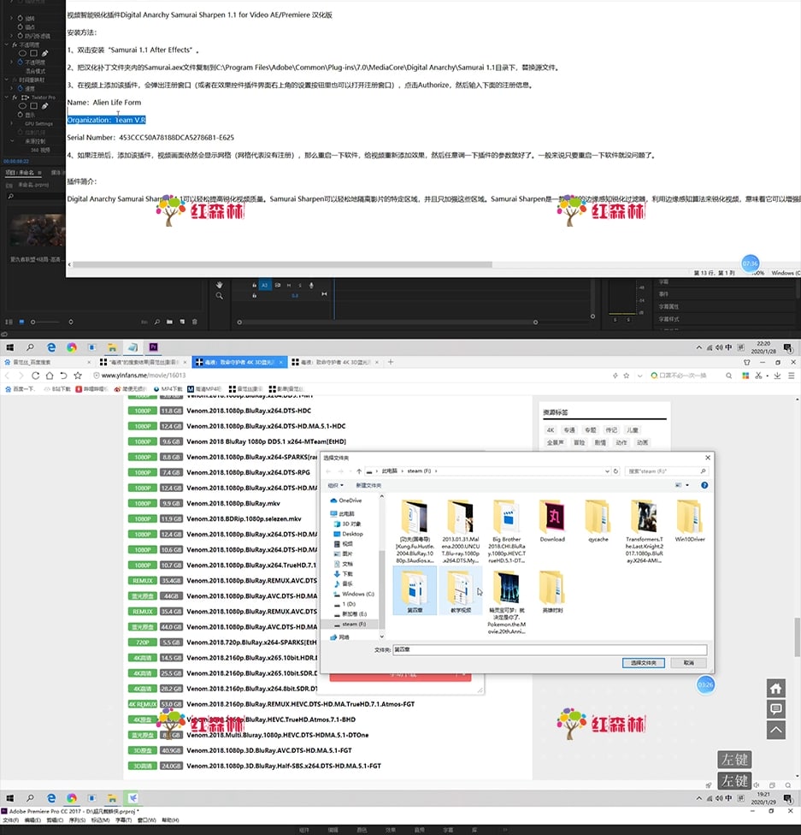Open the browser screenshot scissors tool

point(758,376)
